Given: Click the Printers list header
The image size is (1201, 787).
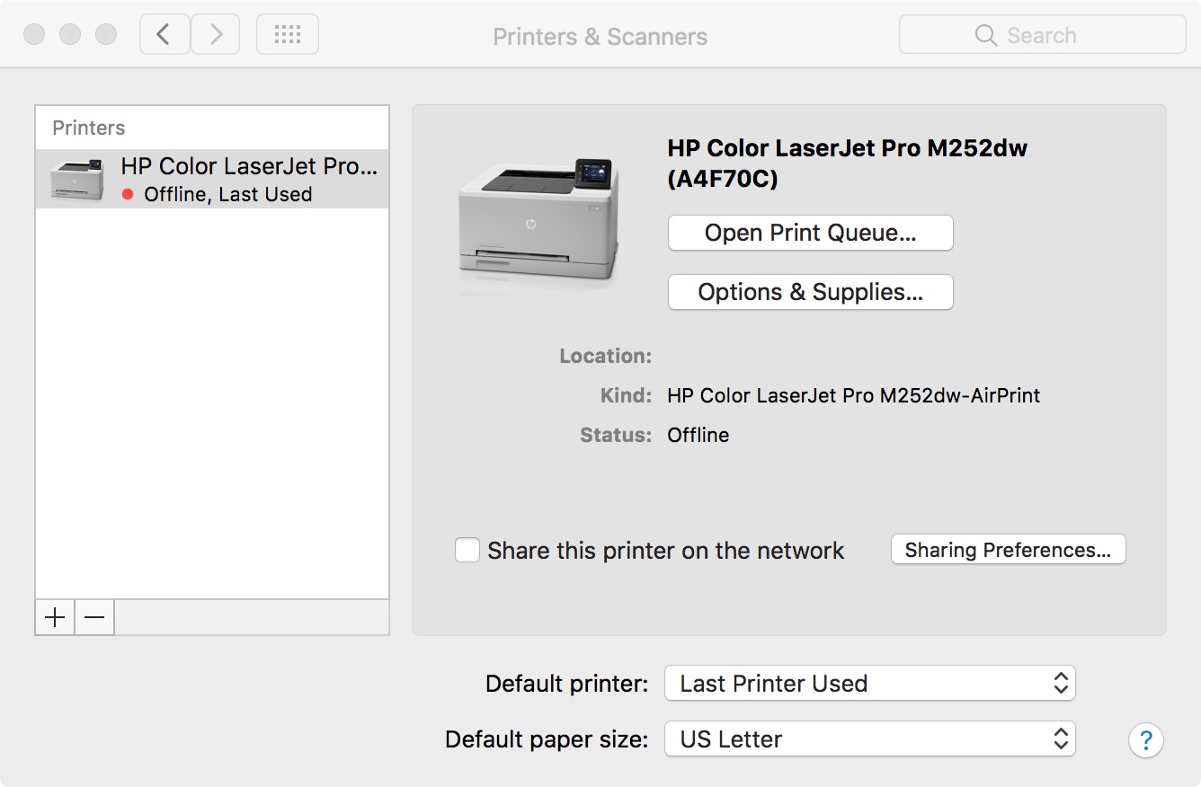Looking at the screenshot, I should [89, 128].
